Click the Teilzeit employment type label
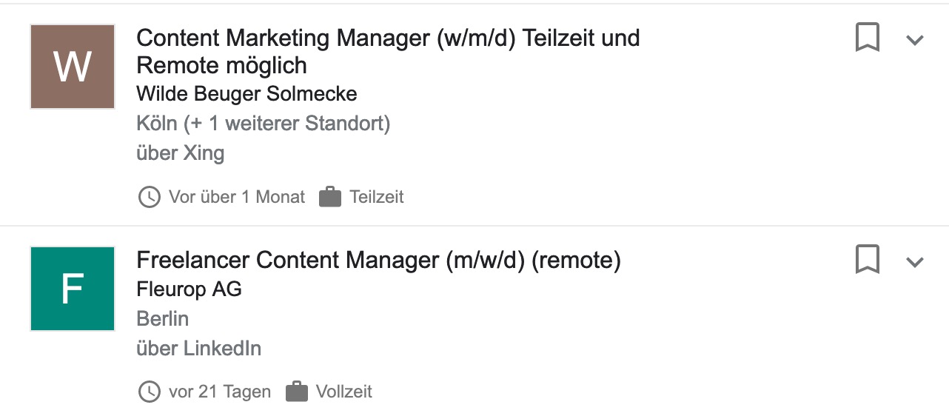Viewport: 949px width, 419px height. pos(377,197)
